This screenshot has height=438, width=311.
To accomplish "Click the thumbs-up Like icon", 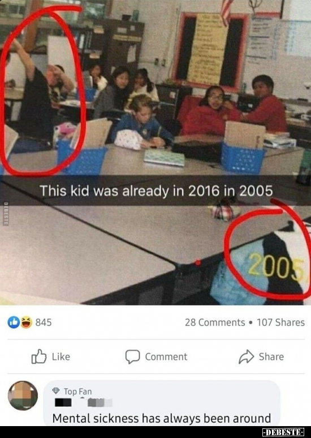I will [39, 356].
